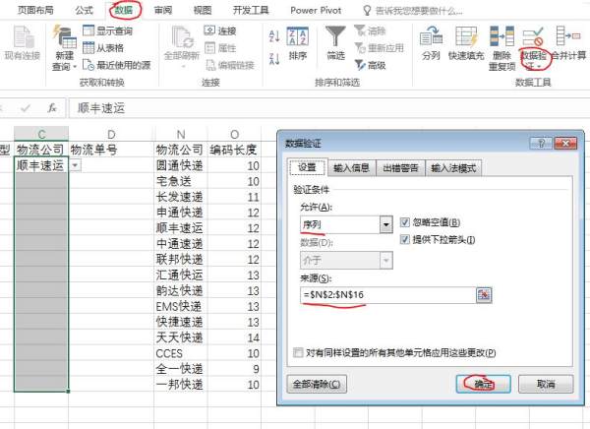
Task: Click the 全部刷新 button
Action: (x=182, y=47)
